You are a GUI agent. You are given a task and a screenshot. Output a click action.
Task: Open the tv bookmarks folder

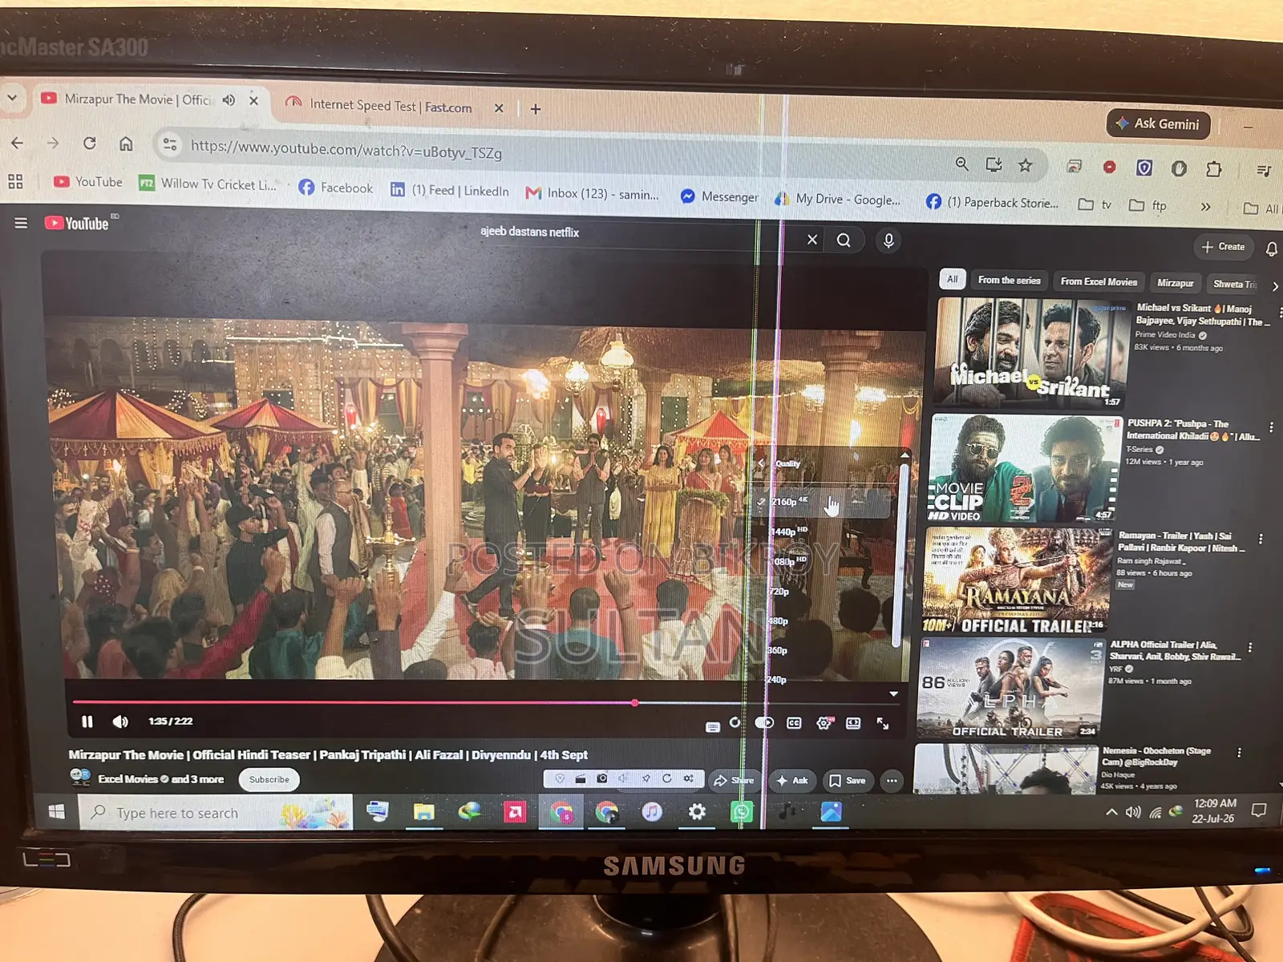point(1095,204)
